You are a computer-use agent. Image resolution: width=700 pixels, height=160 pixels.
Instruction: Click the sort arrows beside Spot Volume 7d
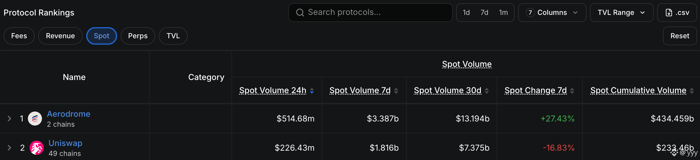point(396,91)
